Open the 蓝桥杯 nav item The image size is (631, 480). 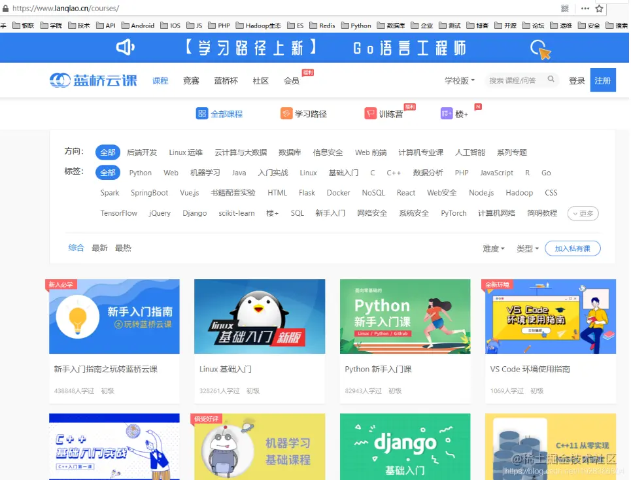pos(226,80)
